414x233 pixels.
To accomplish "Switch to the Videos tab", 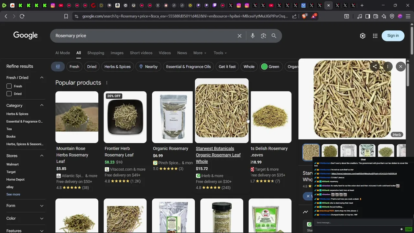I will pyautogui.click(x=165, y=53).
